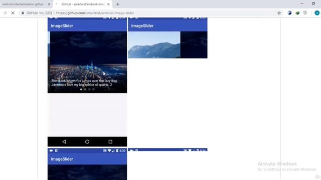Click the ImageSlider title in the bottom-left screenshot
The width and height of the screenshot is (321, 180).
62,159
